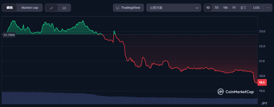Expand the 比較対象 dropdown

click(174, 8)
